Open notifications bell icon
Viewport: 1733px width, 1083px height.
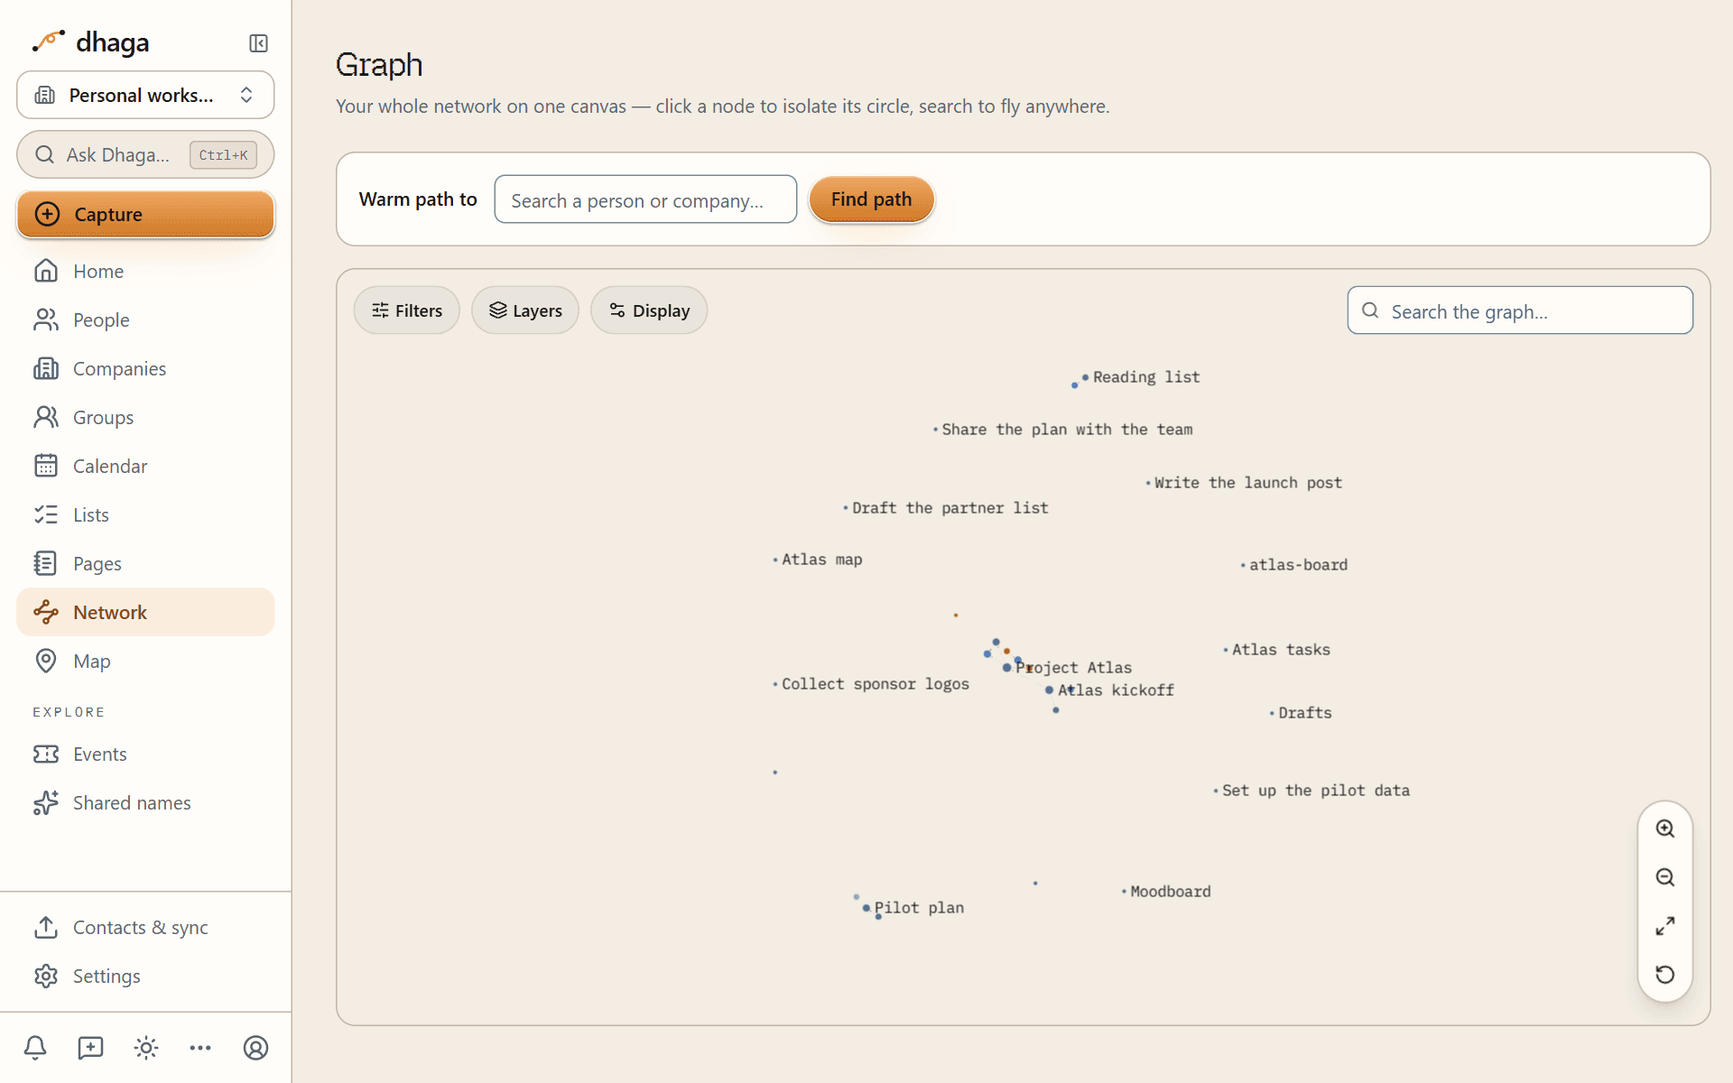pos(35,1048)
